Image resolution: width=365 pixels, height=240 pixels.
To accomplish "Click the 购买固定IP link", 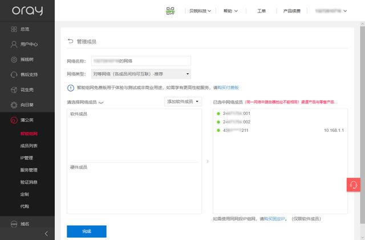I will (274, 218).
